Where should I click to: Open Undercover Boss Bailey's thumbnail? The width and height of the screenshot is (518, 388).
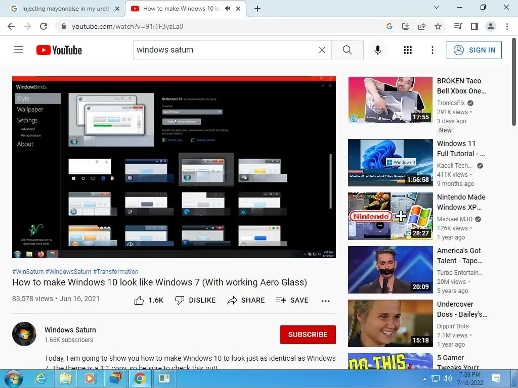(x=391, y=323)
